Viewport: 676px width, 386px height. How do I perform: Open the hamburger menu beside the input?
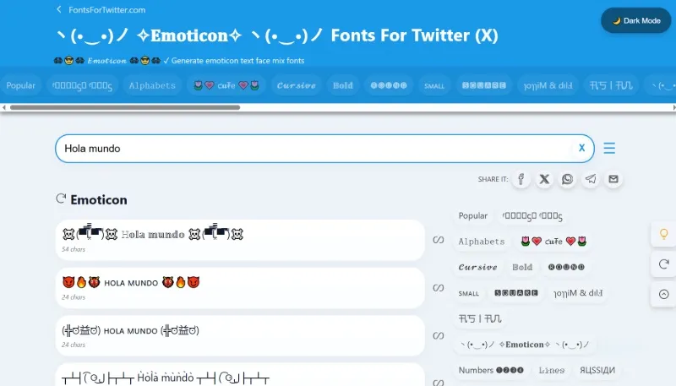coord(609,148)
